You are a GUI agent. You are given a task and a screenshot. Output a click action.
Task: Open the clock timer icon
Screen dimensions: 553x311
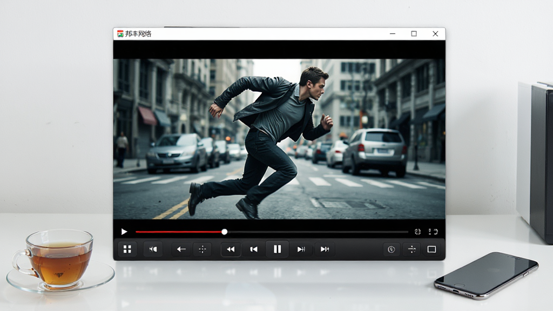(x=391, y=249)
